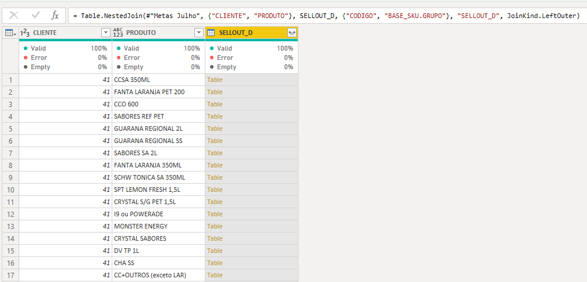
Task: Open CLIENTE column filter dropdown
Action: click(105, 33)
